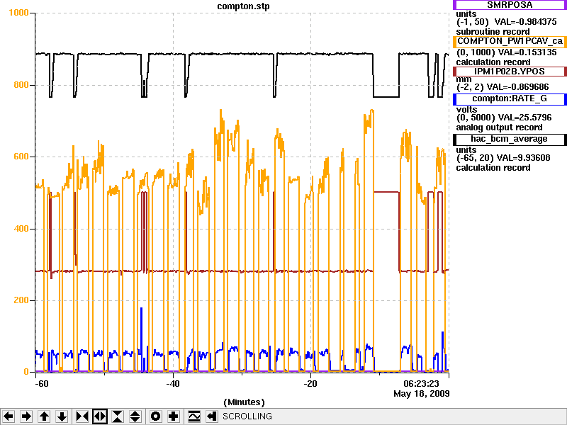Click the 600 label on the y-axis
The width and height of the screenshot is (567, 425).
21,157
